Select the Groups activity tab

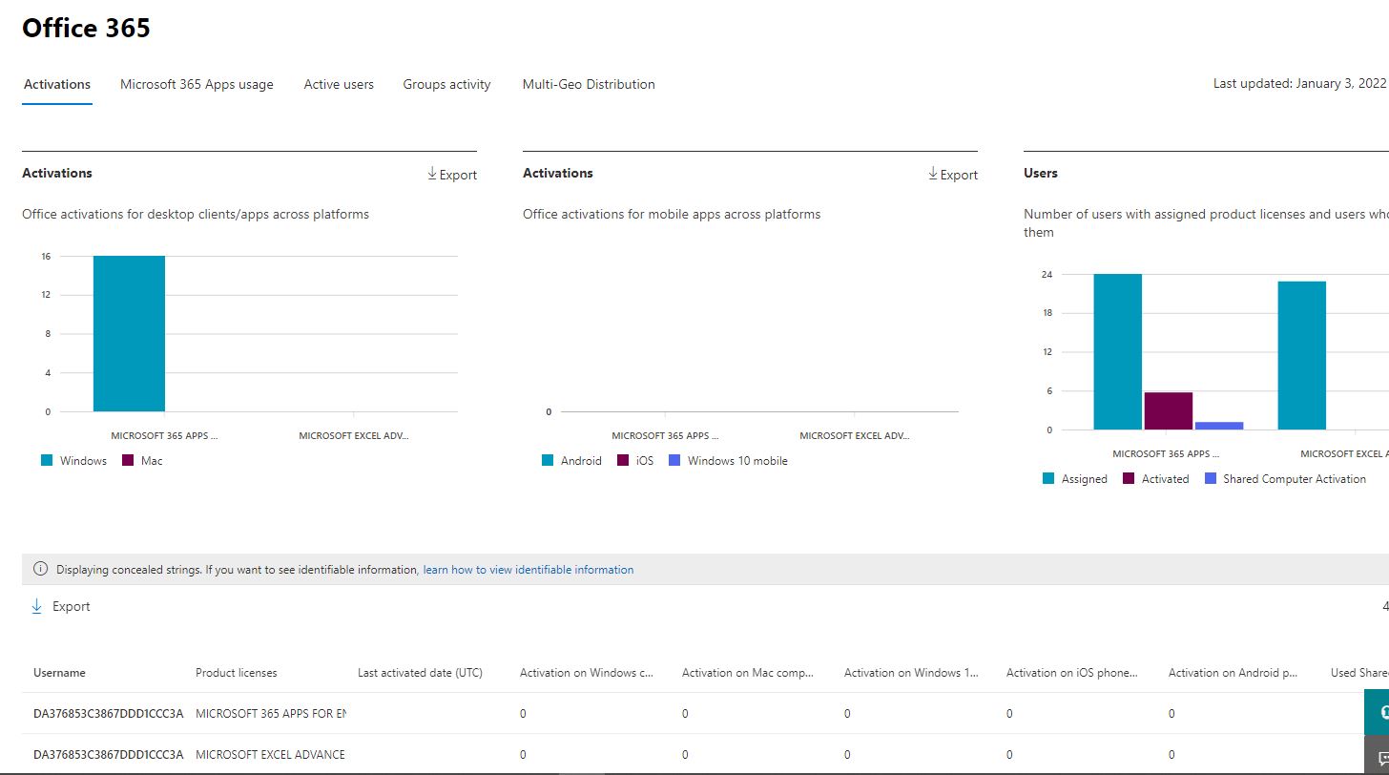(446, 84)
